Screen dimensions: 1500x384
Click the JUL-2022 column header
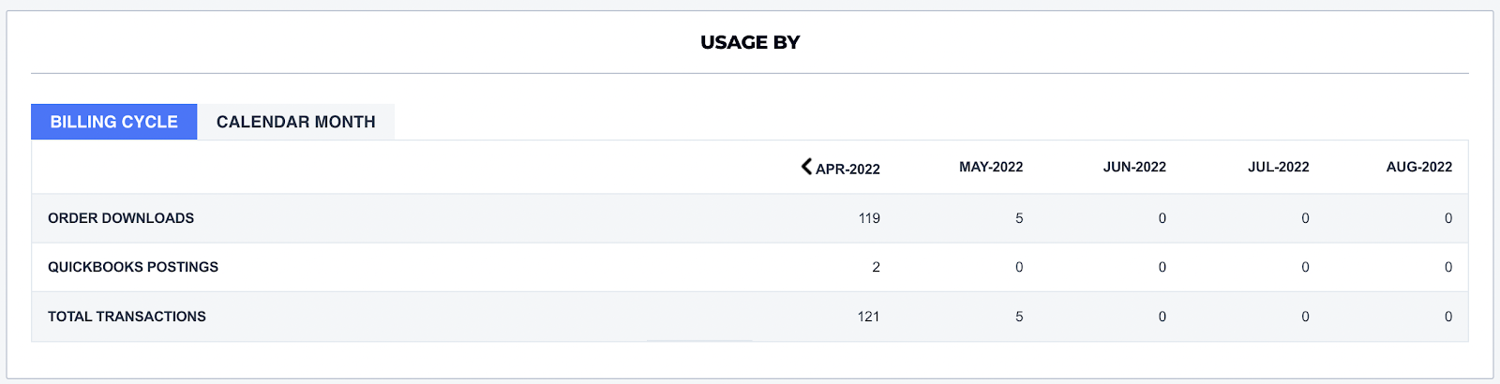1278,167
